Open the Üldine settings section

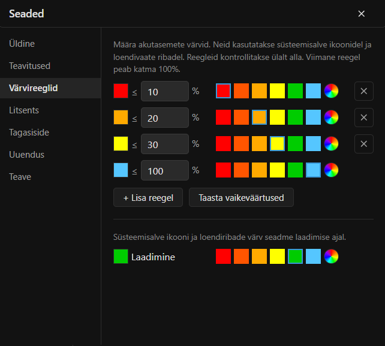[x=50, y=44]
